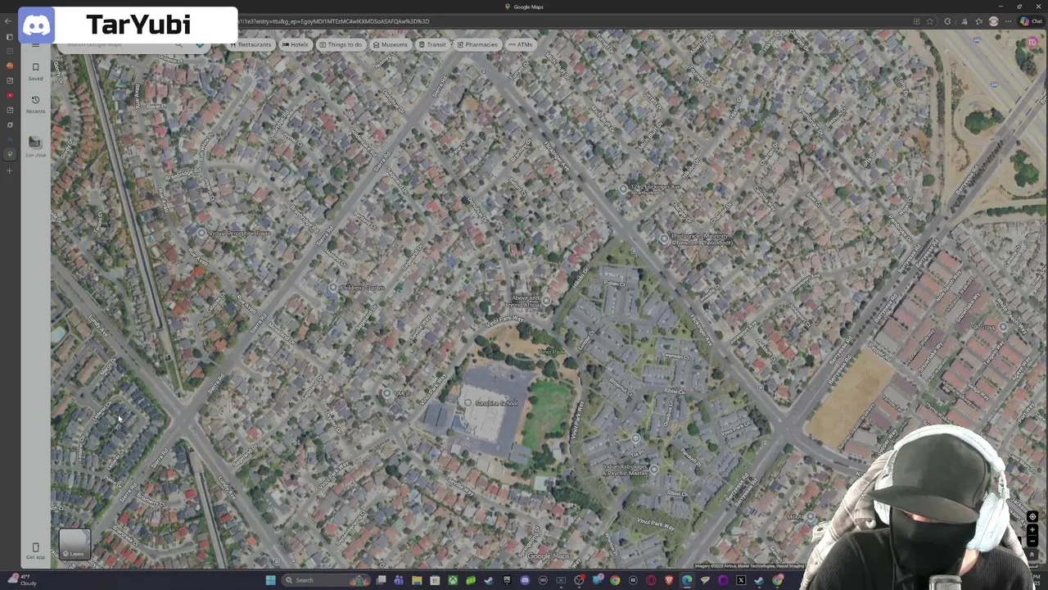Filter map by Pharmacies
Screen dimensions: 1048x590
click(x=477, y=44)
